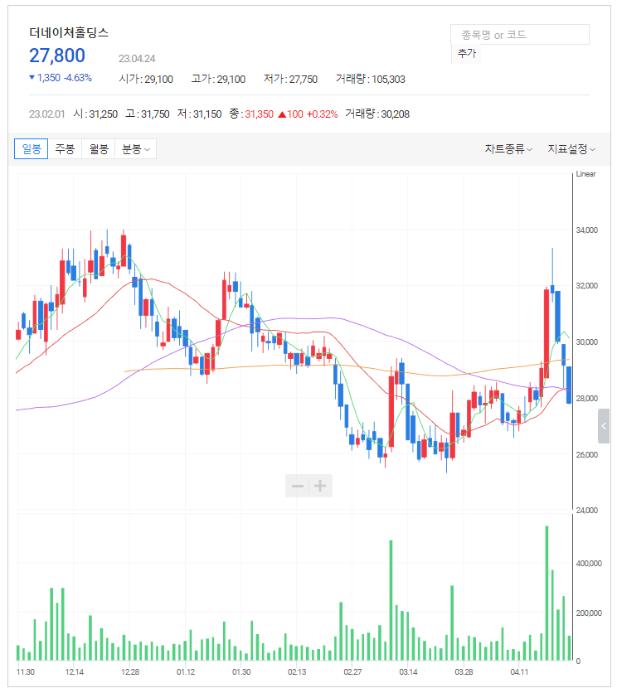Image resolution: width=617 pixels, height=693 pixels.
Task: Click the 추가 add button
Action: [x=466, y=54]
